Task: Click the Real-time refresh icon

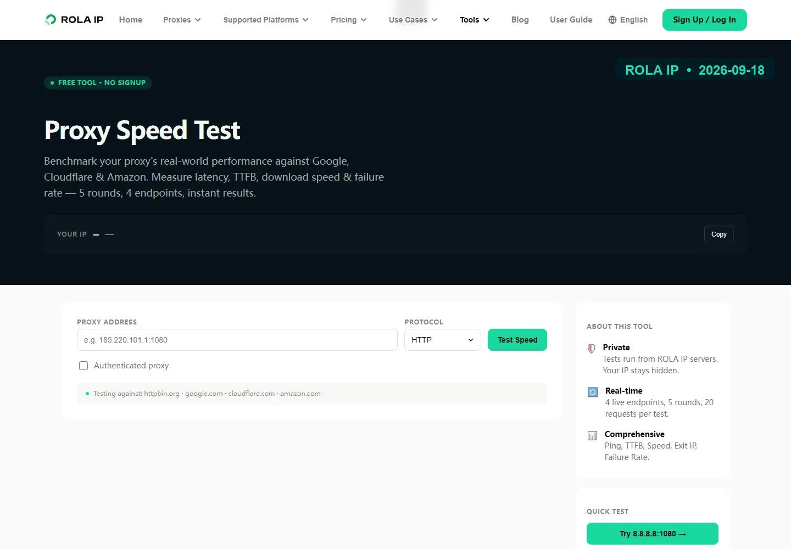Action: coord(593,392)
